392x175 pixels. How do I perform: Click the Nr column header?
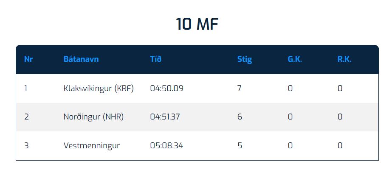[28, 59]
